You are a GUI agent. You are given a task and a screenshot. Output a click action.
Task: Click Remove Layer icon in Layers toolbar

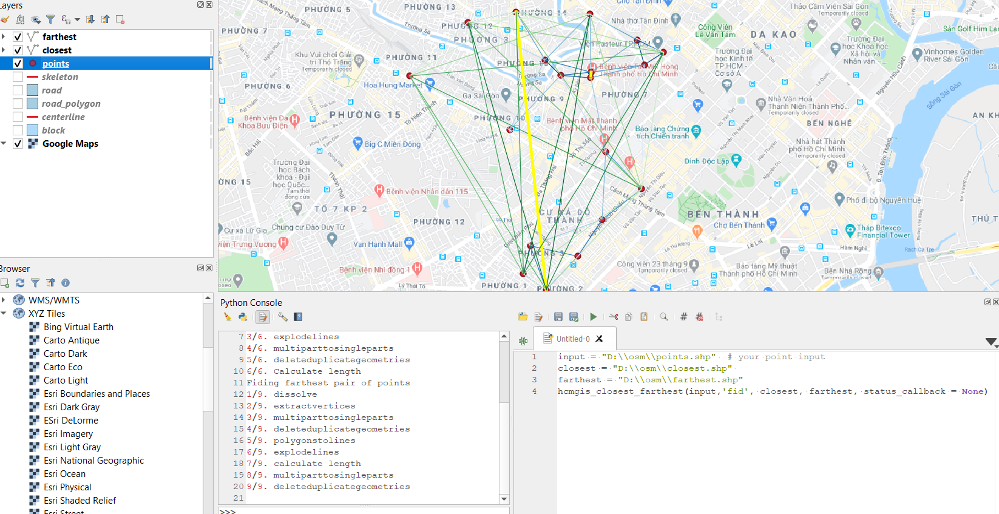120,19
